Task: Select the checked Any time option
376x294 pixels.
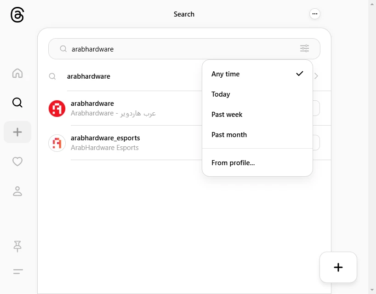Action: point(257,74)
